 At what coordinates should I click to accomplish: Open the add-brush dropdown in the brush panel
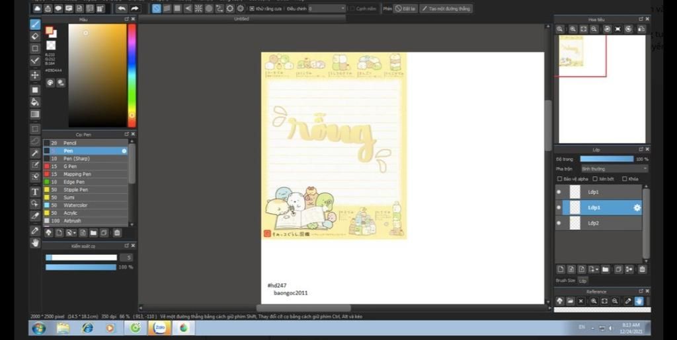(x=70, y=232)
